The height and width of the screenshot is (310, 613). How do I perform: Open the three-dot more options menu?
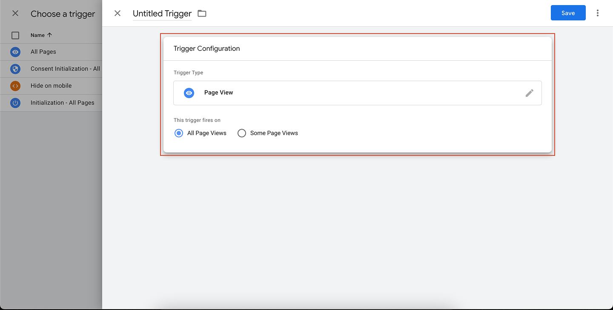(598, 13)
